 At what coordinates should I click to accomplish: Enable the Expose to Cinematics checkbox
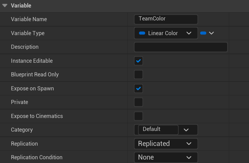[138, 116]
